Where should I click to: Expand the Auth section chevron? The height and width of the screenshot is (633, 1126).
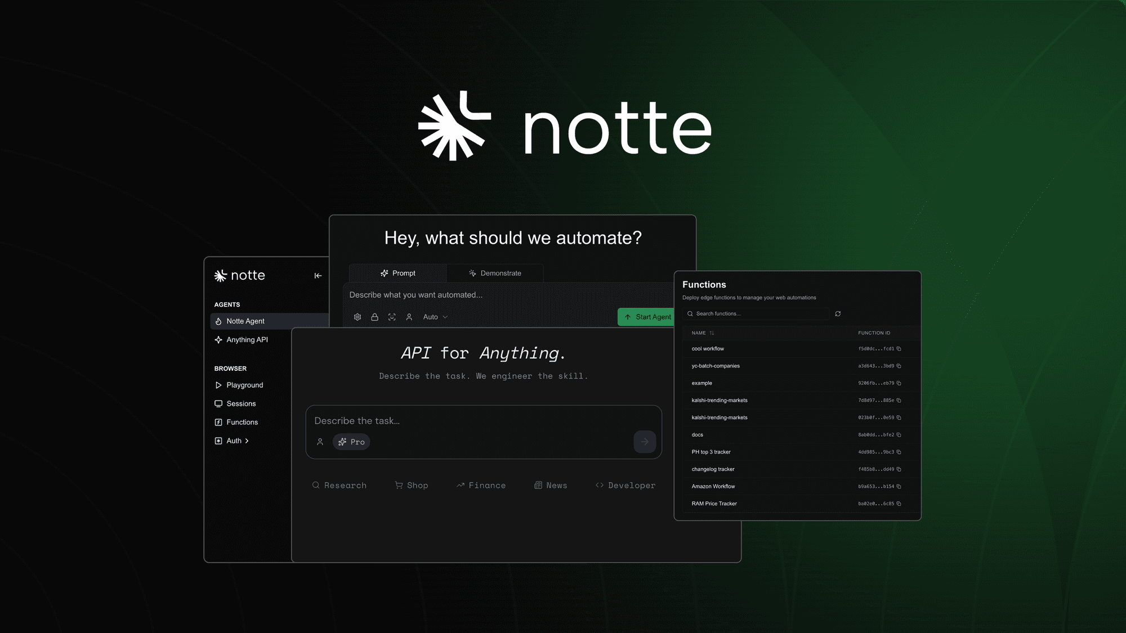247,441
